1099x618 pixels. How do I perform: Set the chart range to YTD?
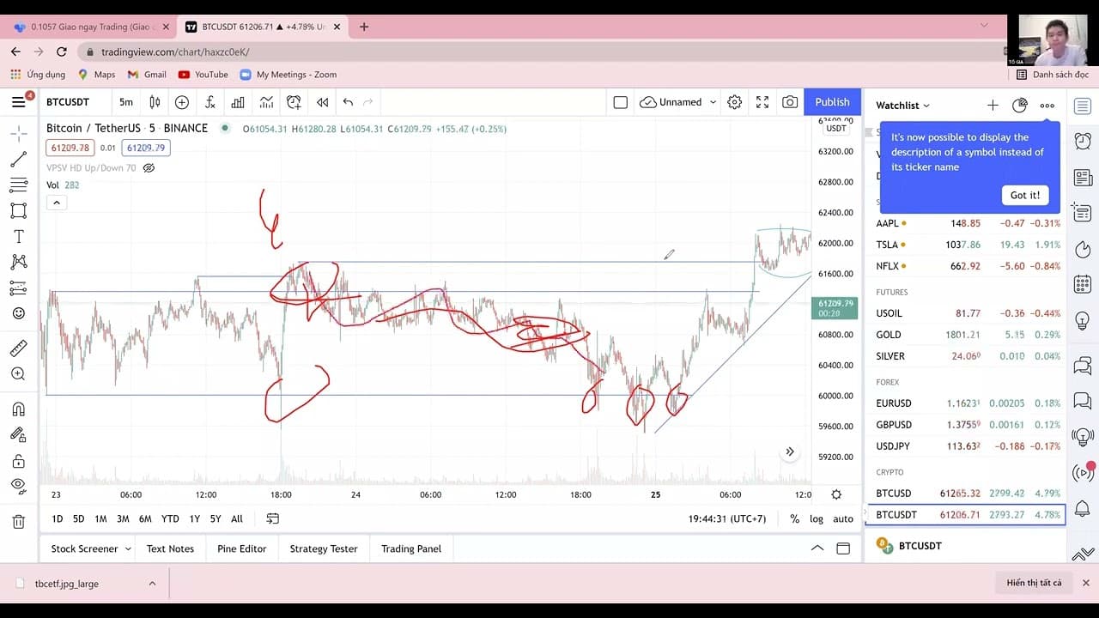(x=170, y=518)
